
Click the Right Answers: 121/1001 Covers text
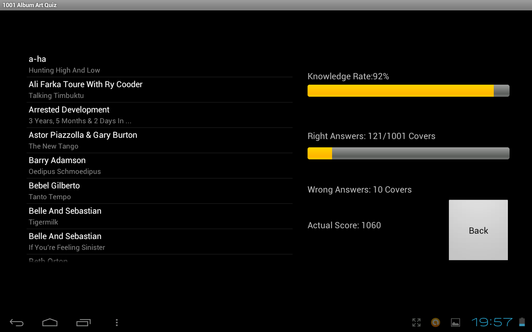372,136
